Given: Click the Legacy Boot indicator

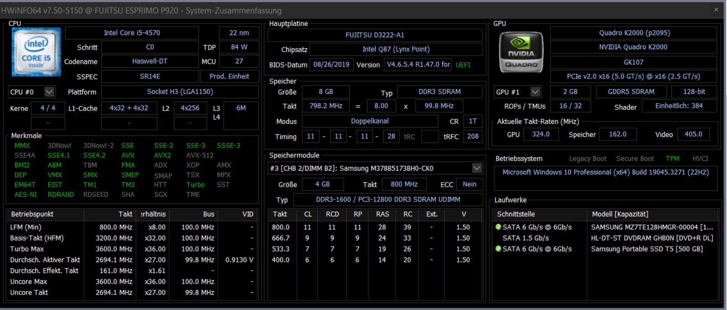Looking at the screenshot, I should [587, 158].
